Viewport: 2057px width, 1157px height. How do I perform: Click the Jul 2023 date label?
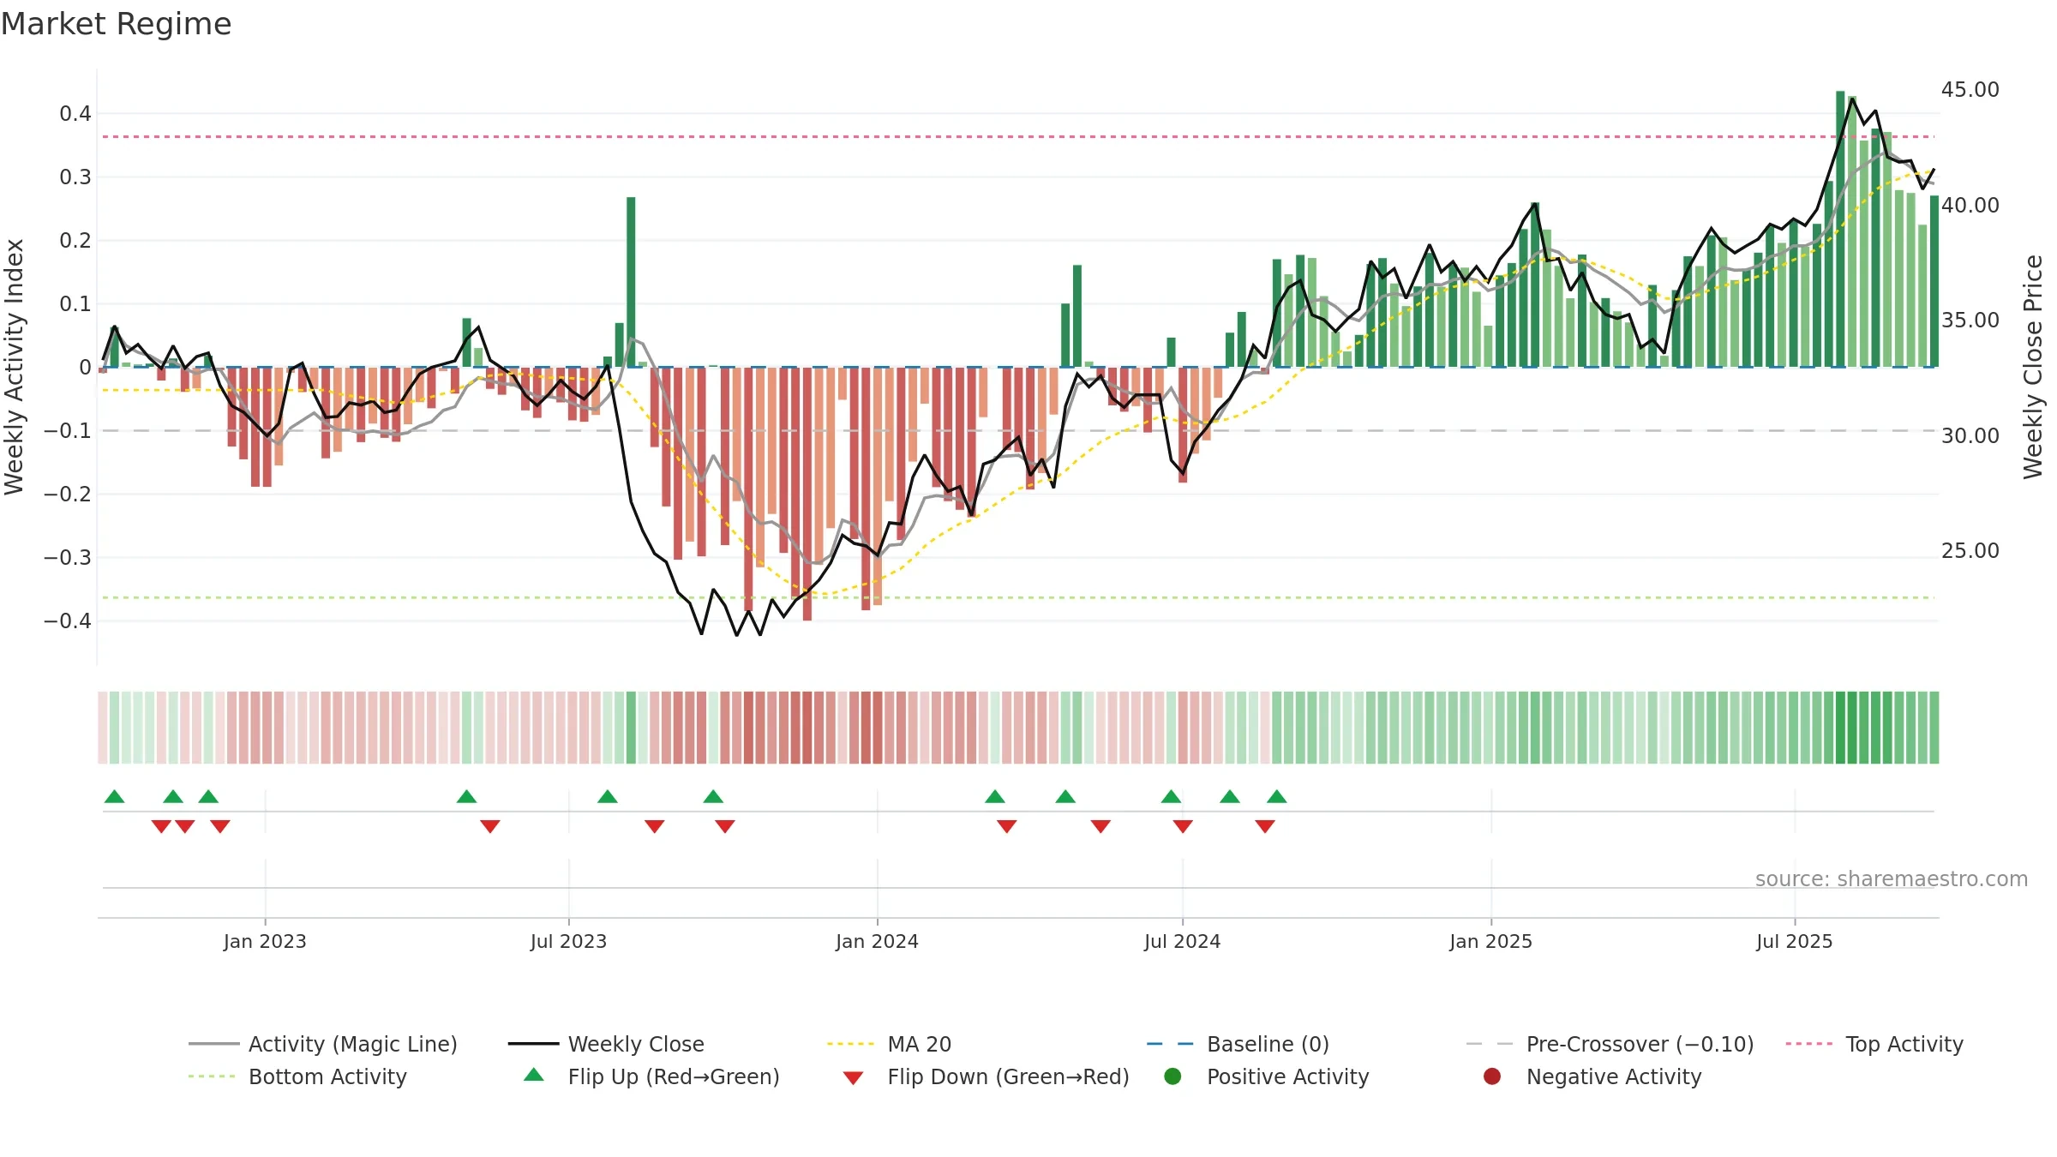click(568, 941)
